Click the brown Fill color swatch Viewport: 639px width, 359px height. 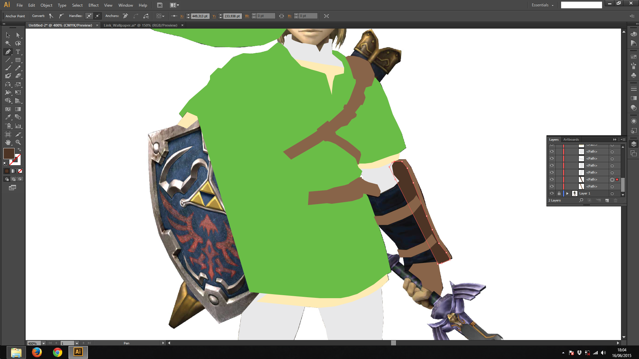(x=9, y=153)
